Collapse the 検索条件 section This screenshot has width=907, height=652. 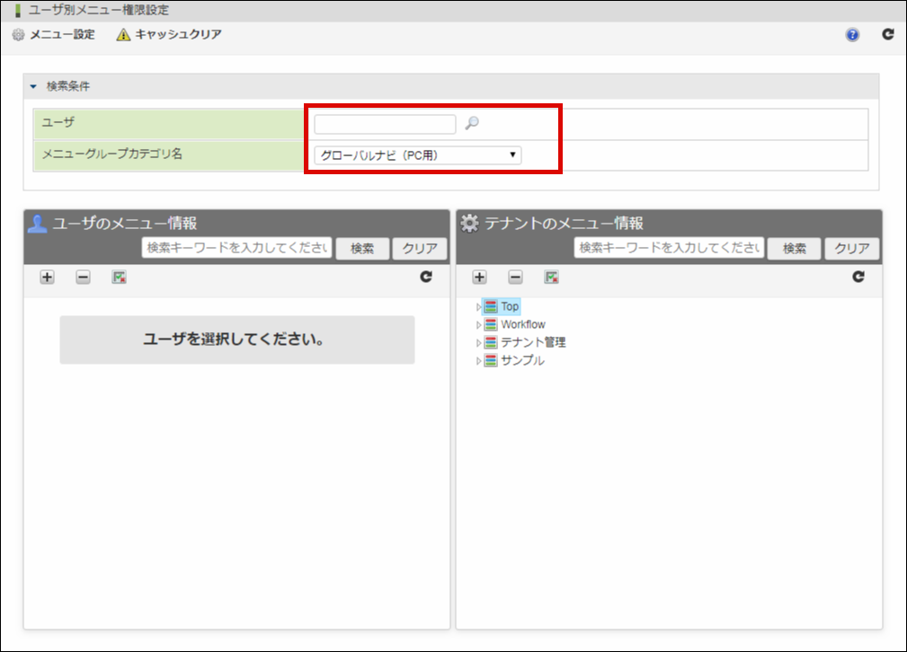pyautogui.click(x=34, y=86)
